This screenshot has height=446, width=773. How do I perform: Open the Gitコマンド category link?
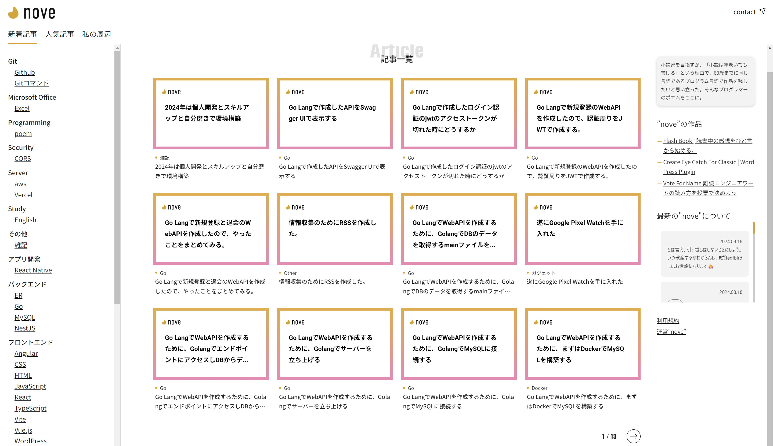point(31,83)
